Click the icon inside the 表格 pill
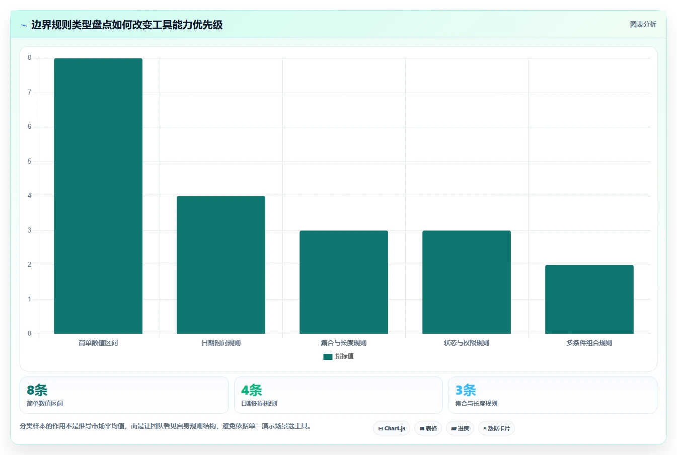 [x=422, y=429]
